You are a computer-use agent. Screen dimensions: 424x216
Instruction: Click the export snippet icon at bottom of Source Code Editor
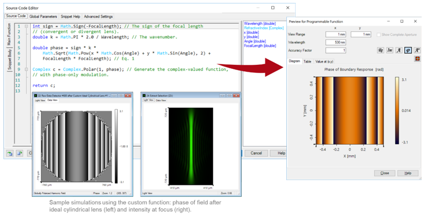point(20,153)
